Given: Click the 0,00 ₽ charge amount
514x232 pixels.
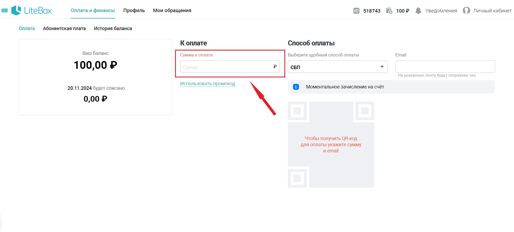Looking at the screenshot, I should (95, 99).
